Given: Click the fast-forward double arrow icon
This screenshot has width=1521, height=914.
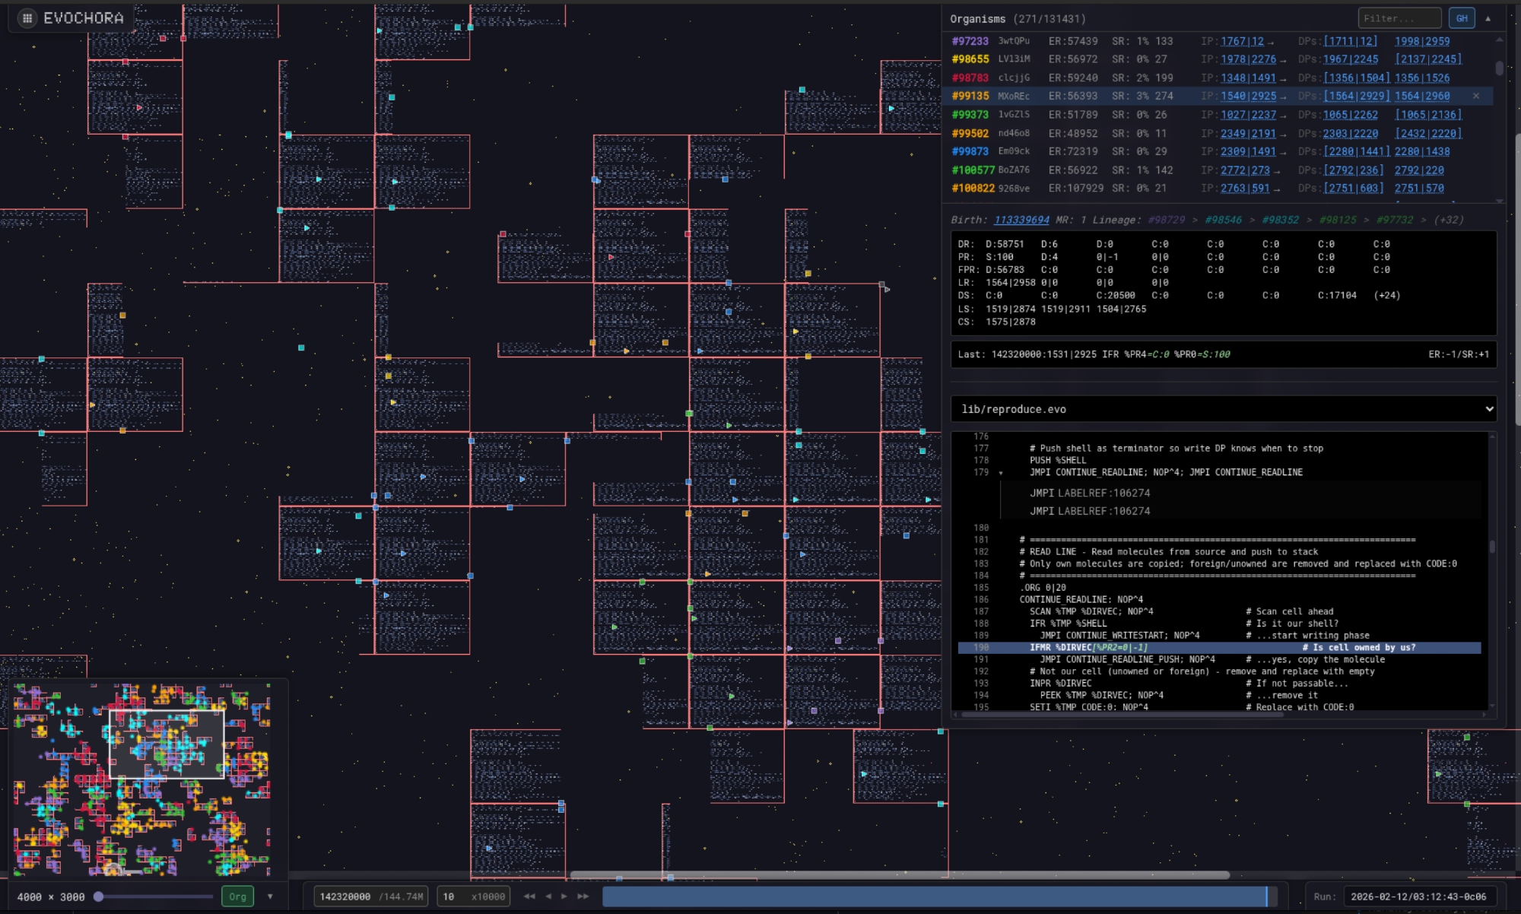Looking at the screenshot, I should (583, 897).
